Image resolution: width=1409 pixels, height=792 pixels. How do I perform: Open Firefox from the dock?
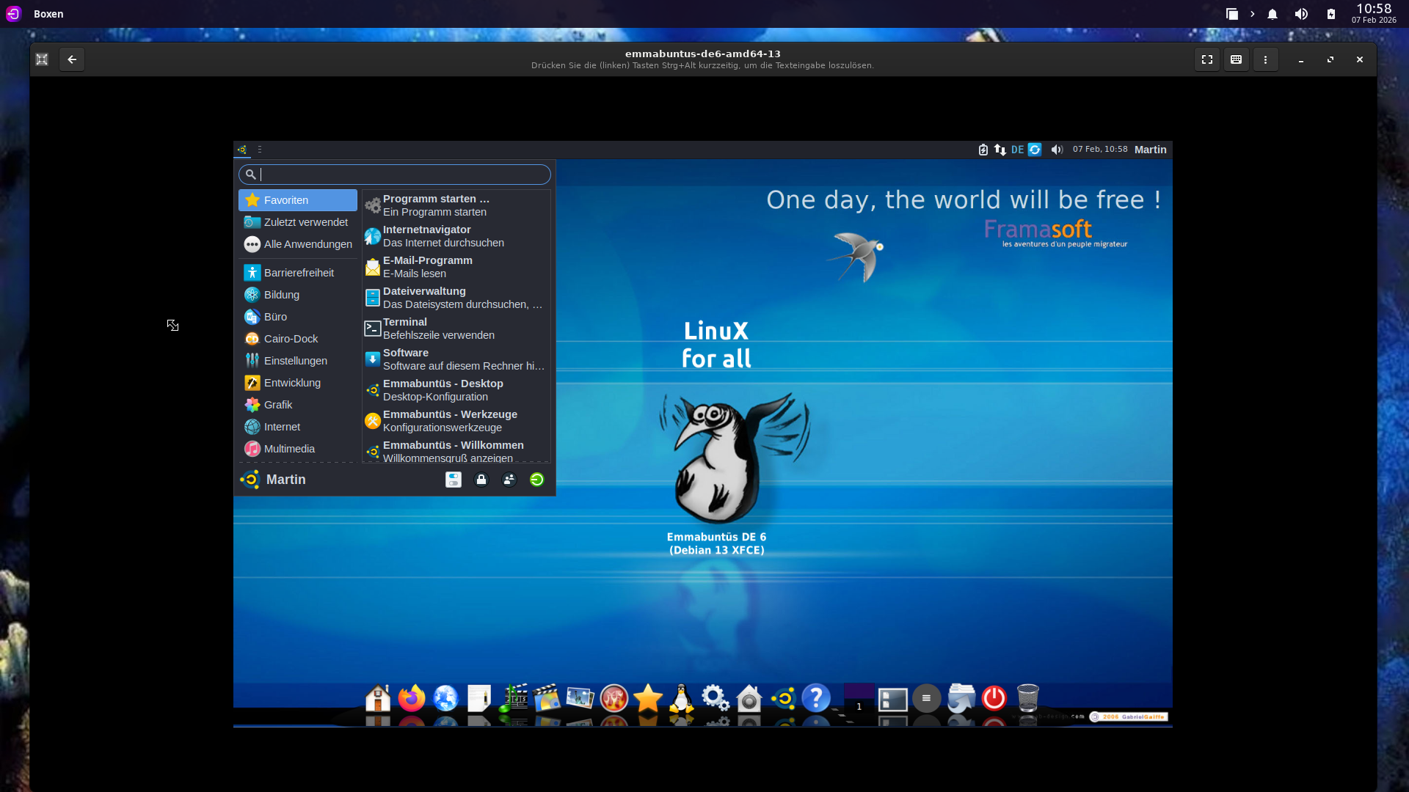(x=411, y=698)
